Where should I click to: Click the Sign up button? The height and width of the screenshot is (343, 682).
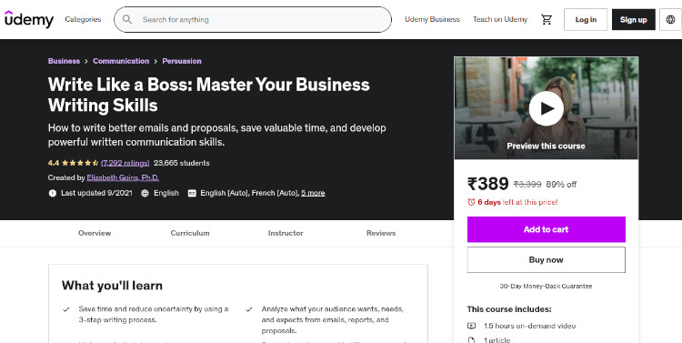633,20
